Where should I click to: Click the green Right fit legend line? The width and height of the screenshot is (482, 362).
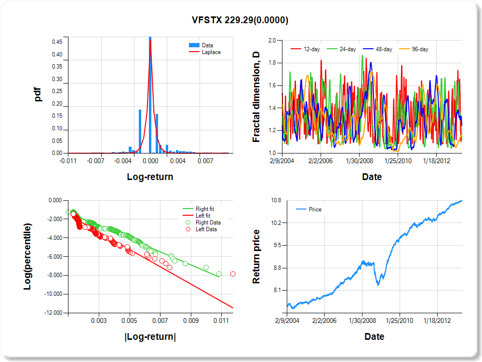(188, 209)
